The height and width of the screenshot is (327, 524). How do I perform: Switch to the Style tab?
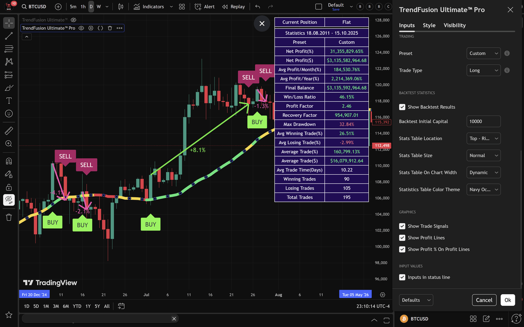[x=429, y=25]
